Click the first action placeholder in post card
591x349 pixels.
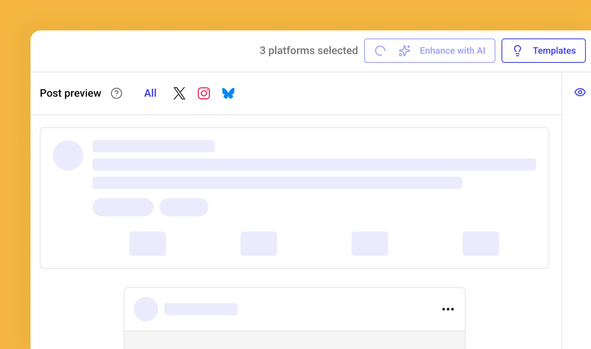pos(148,243)
